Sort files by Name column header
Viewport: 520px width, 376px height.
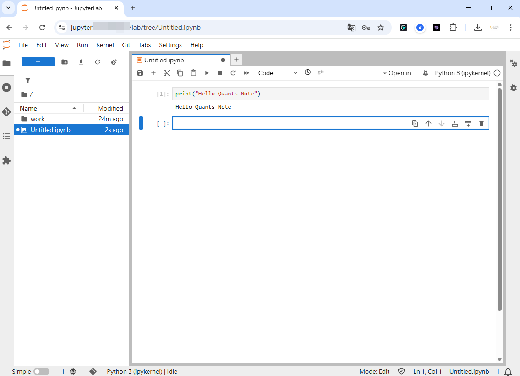pyautogui.click(x=49, y=108)
